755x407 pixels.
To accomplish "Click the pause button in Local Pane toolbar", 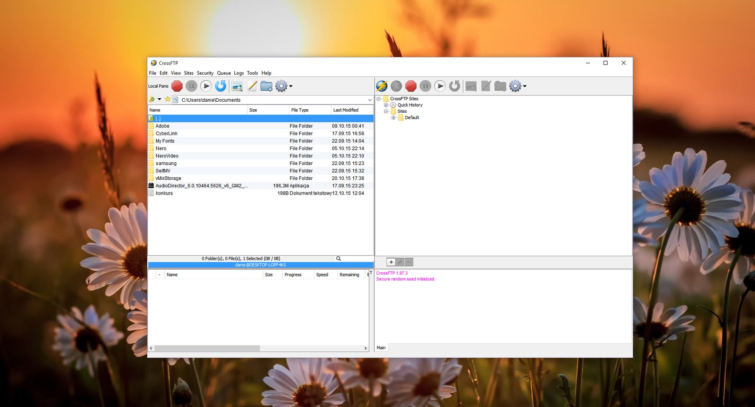I will [x=191, y=86].
